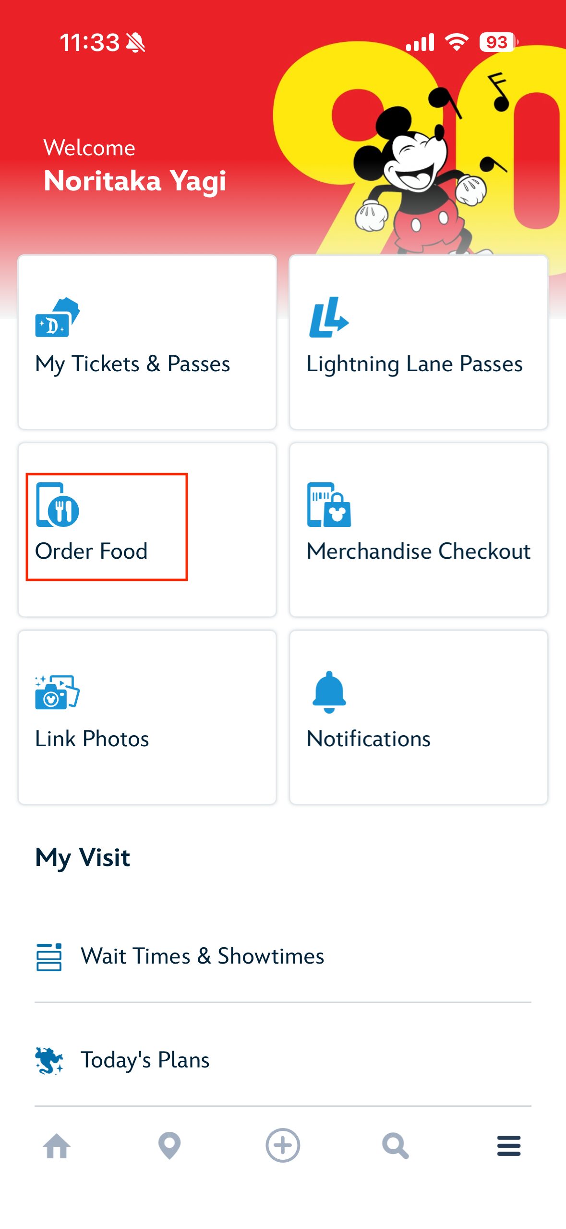This screenshot has height=1229, width=566.
Task: Tap the Order Food fork-and-knife icon
Action: coord(58,505)
